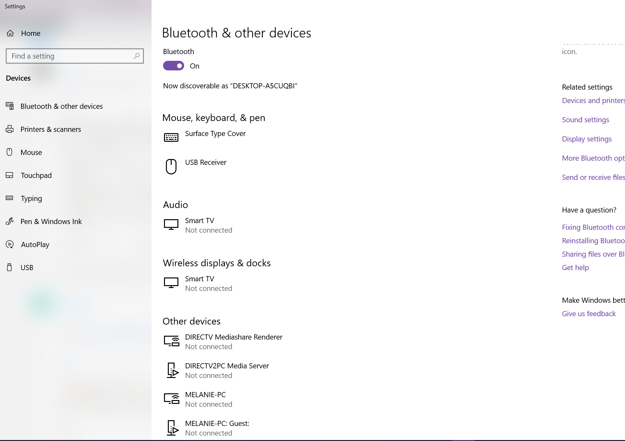The width and height of the screenshot is (625, 441).
Task: Select the Surface Type Cover keyboard icon
Action: point(171,138)
